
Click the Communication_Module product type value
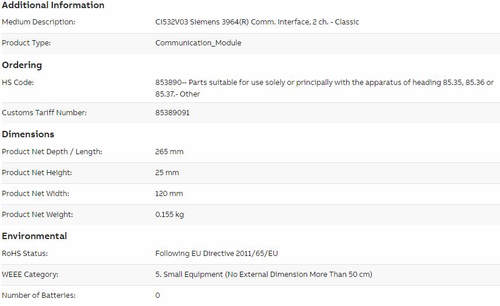tap(198, 43)
